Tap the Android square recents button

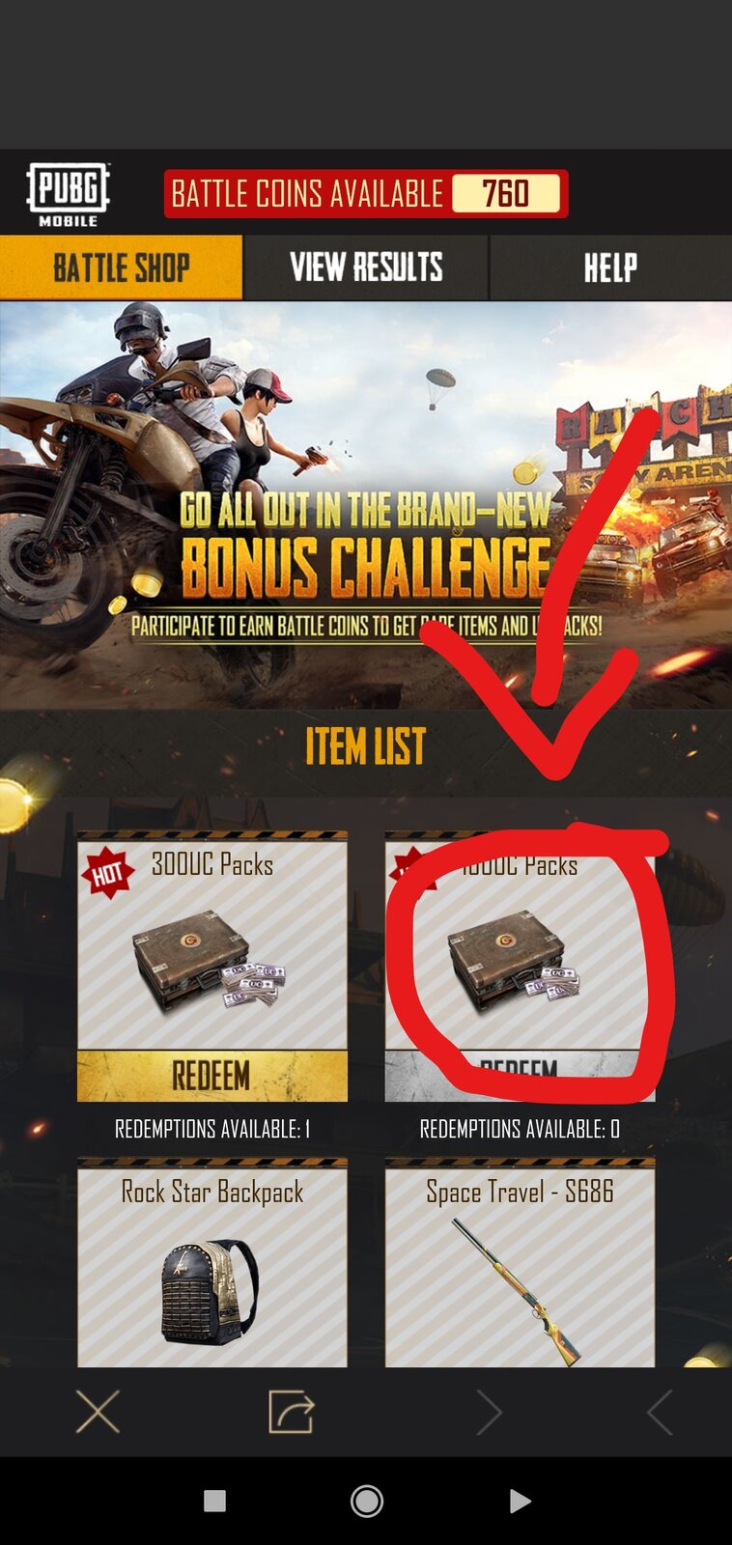[x=214, y=1501]
